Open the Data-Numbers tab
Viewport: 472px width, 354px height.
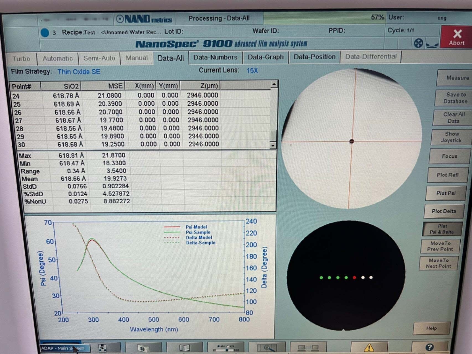point(215,57)
